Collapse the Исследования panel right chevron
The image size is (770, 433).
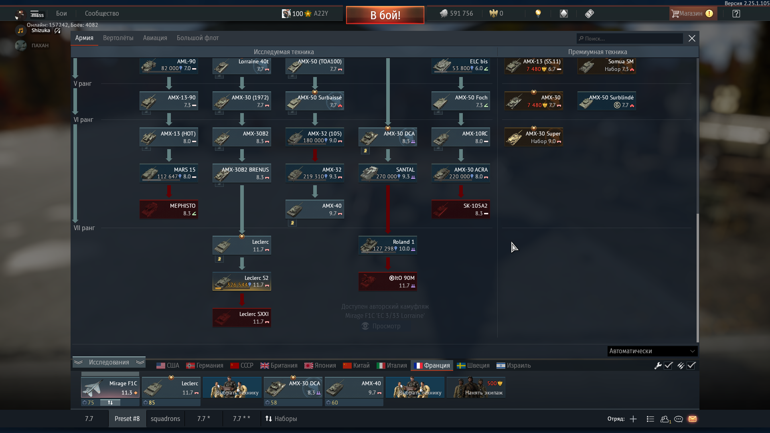click(x=140, y=362)
